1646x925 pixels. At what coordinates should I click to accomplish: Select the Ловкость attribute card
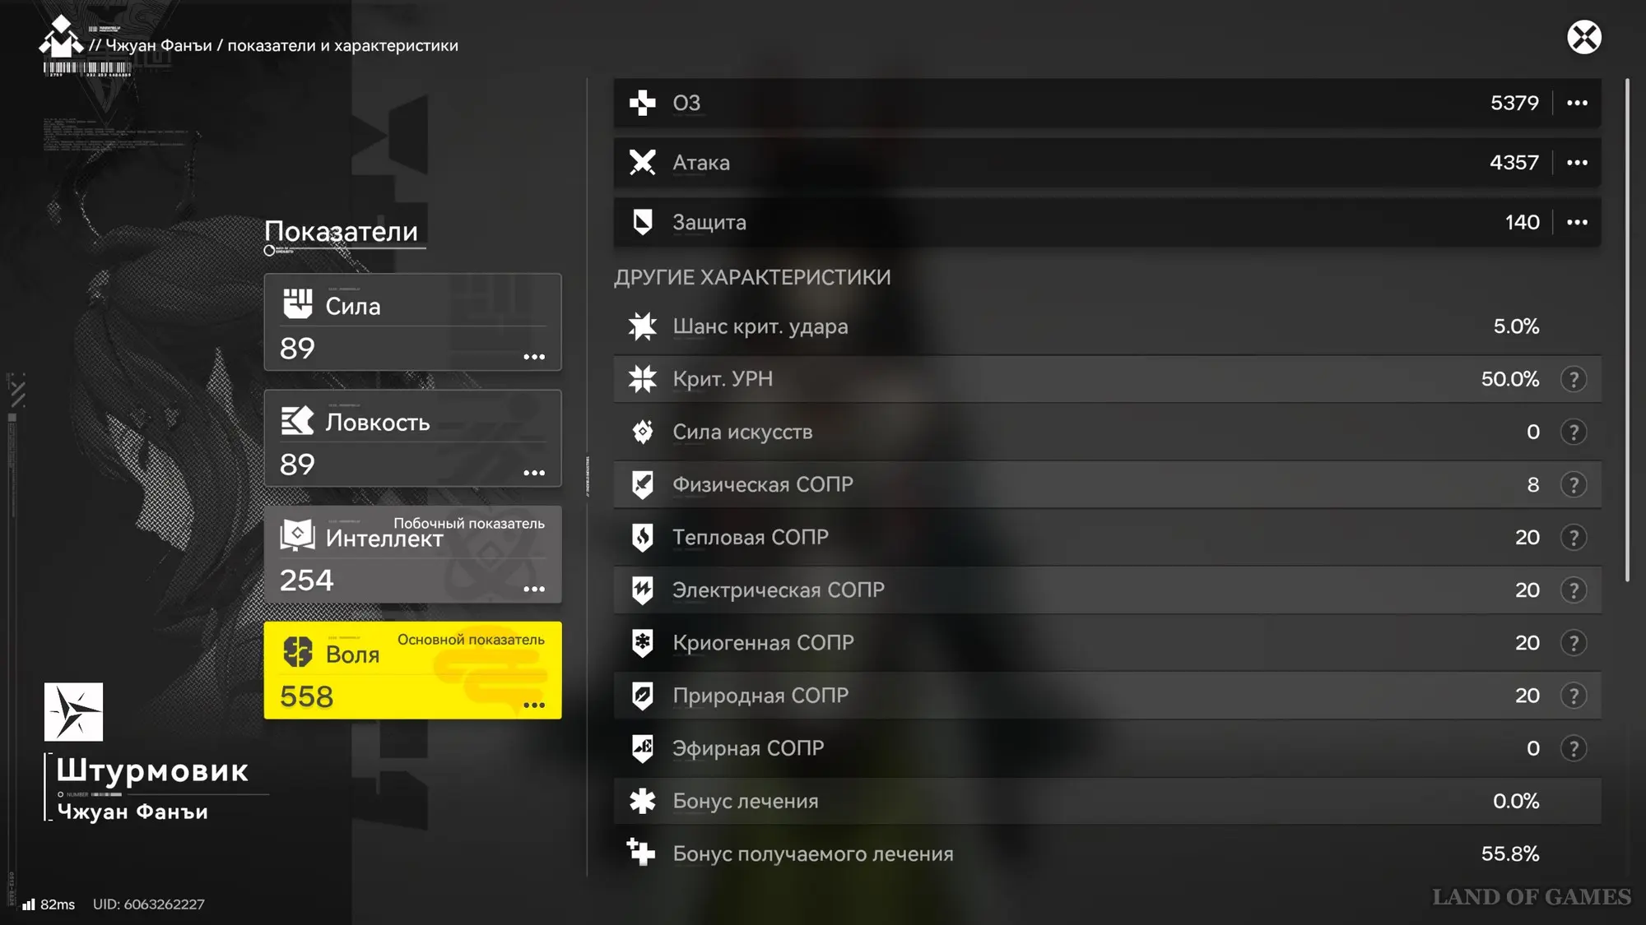412,438
